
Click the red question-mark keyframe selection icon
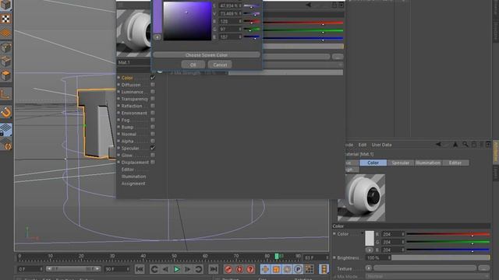point(250,269)
